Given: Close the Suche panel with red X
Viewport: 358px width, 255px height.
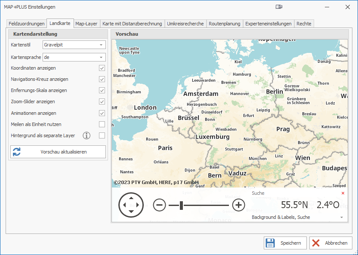Looking at the screenshot, I should point(343,194).
